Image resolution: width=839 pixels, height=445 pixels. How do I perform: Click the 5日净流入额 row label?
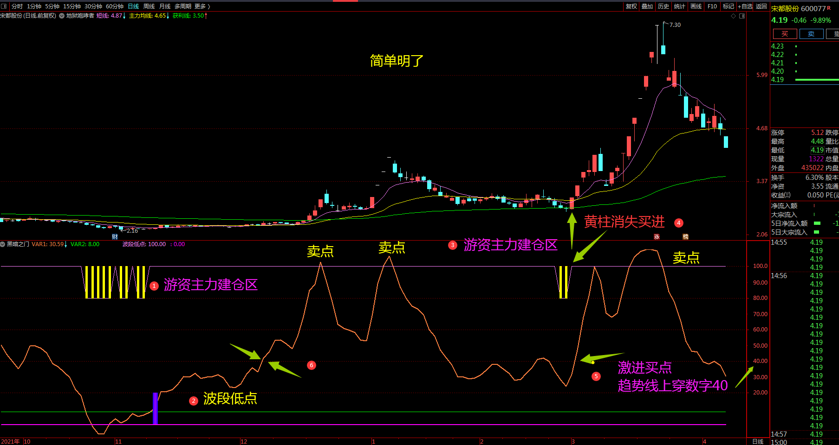tap(789, 223)
